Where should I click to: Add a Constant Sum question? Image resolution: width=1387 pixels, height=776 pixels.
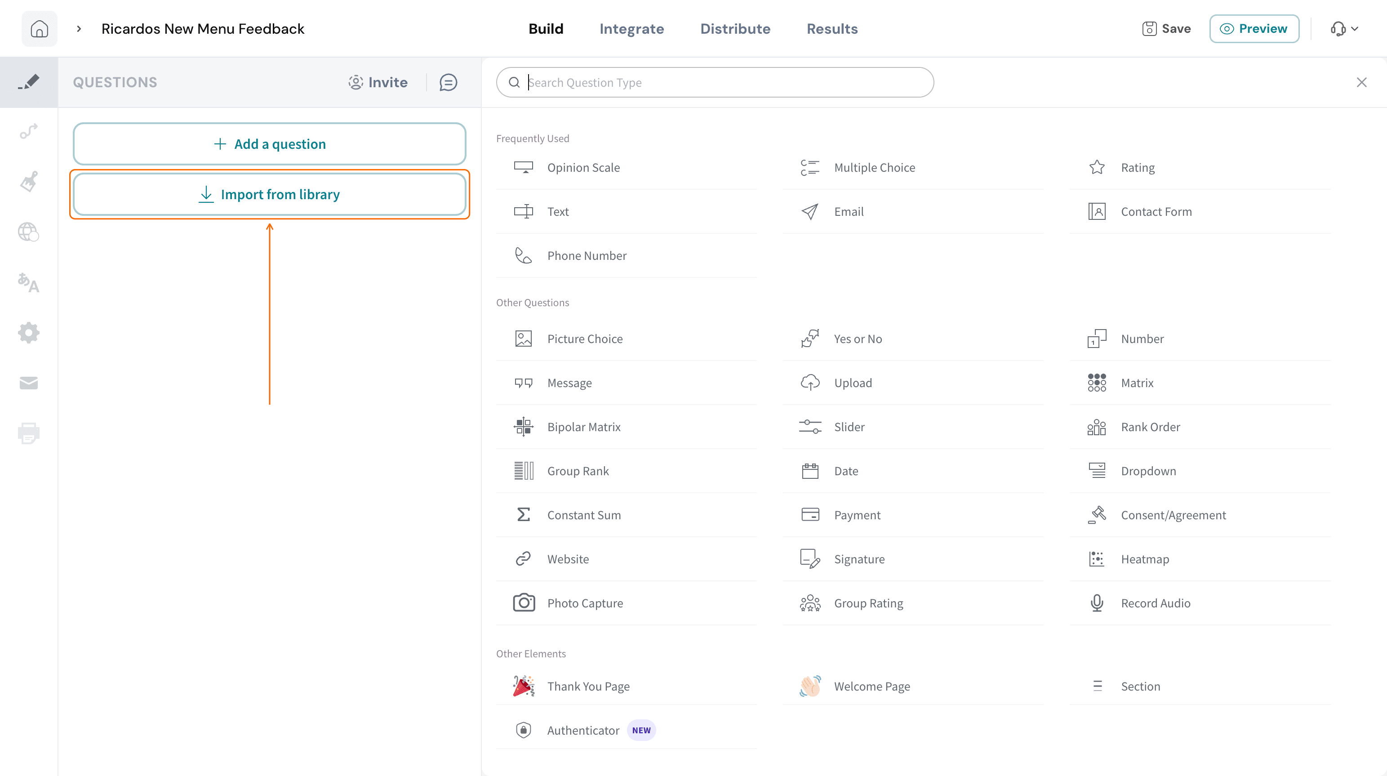click(x=626, y=515)
